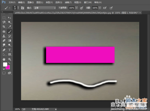Screen dimensions: 150x111
Task: Select the open jpg document tab
Action: pyautogui.click(x=76, y=13)
